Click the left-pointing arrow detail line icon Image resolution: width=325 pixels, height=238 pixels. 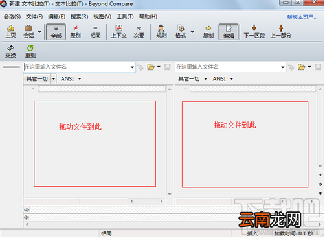(x=27, y=217)
